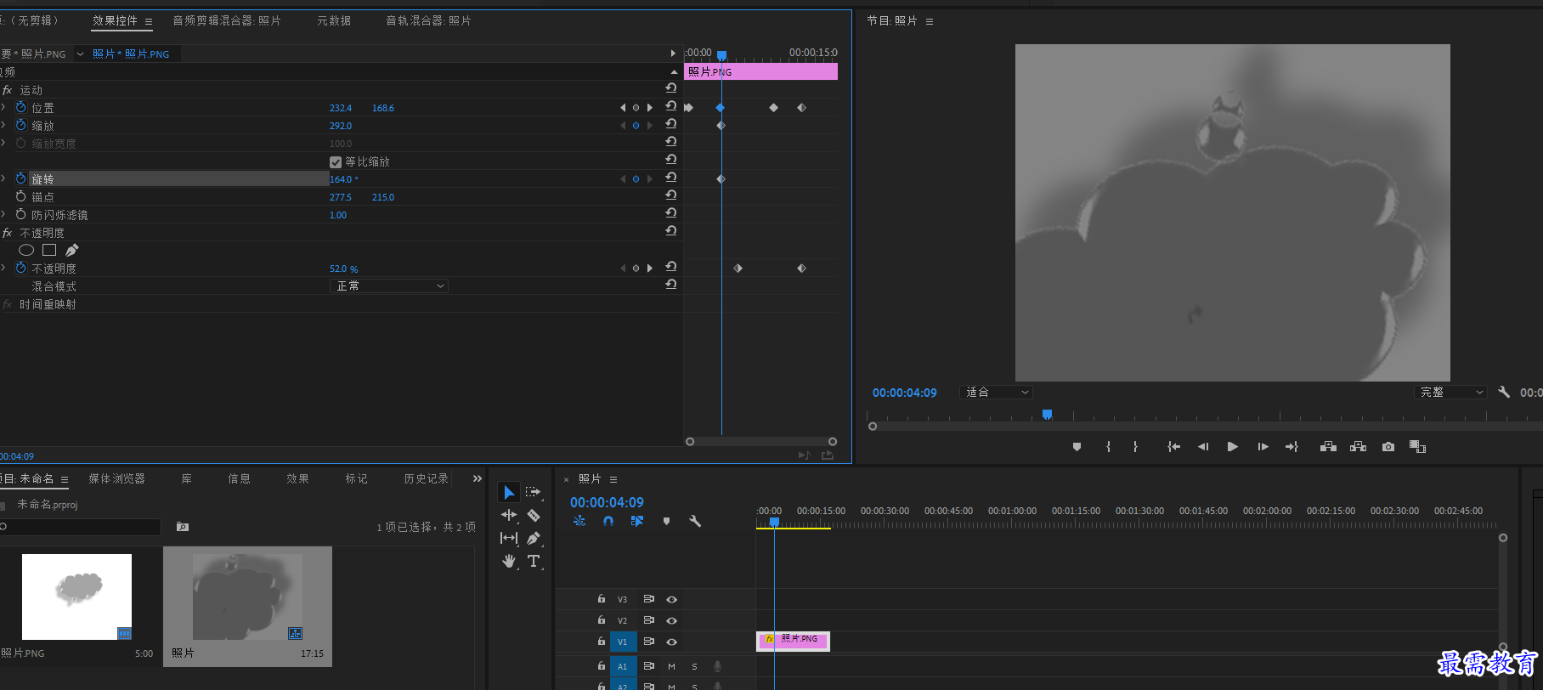Create an ellipse mask for opacity
This screenshot has height=690, width=1543.
pos(26,250)
